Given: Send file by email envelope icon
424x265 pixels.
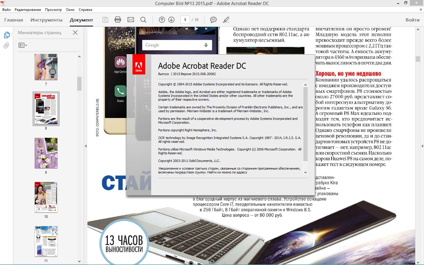Looking at the screenshot, I should pyautogui.click(x=131, y=20).
